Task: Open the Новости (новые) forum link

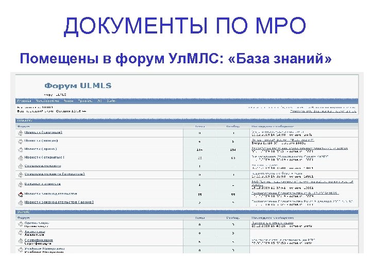Action: 41,141
